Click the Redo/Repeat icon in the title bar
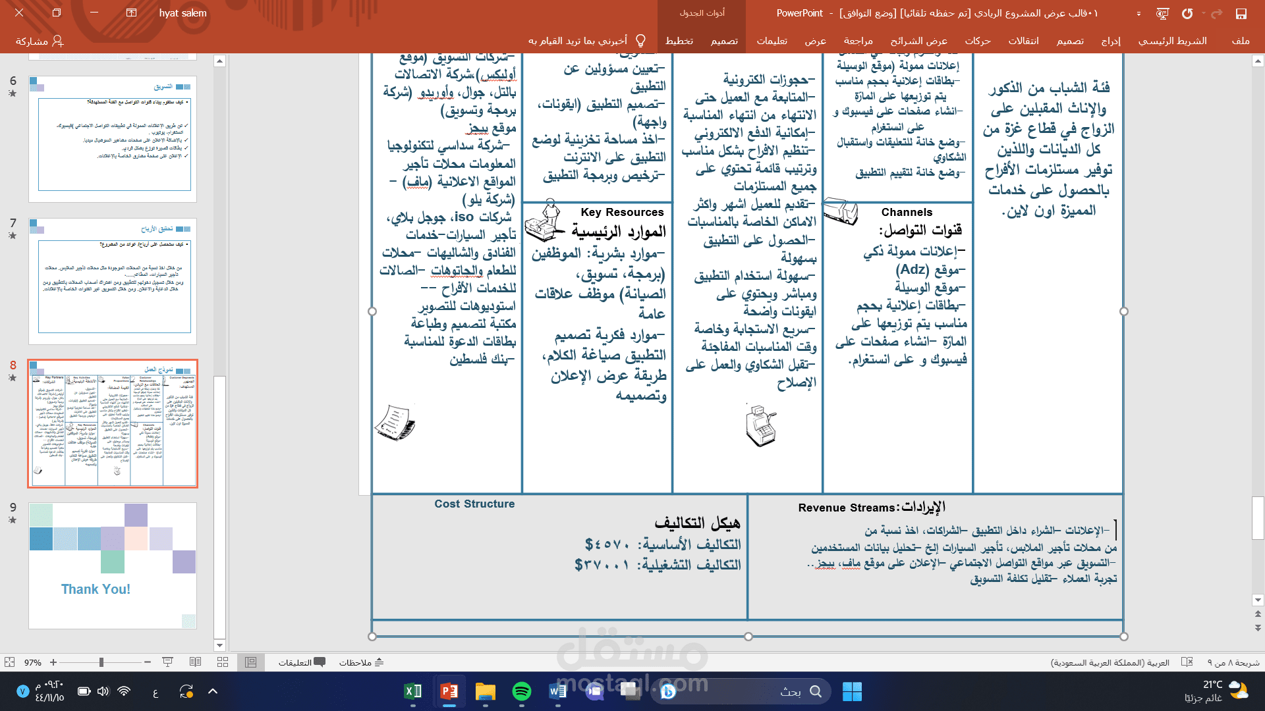 click(x=1217, y=13)
